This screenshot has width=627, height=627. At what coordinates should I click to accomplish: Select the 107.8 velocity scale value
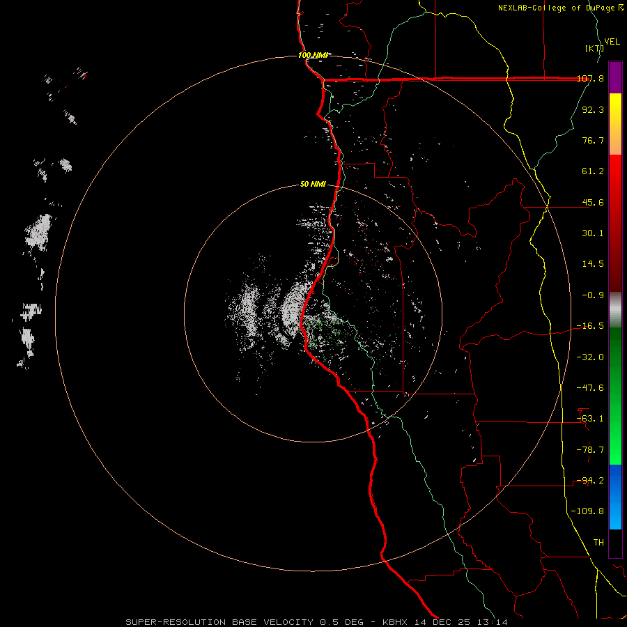click(590, 79)
